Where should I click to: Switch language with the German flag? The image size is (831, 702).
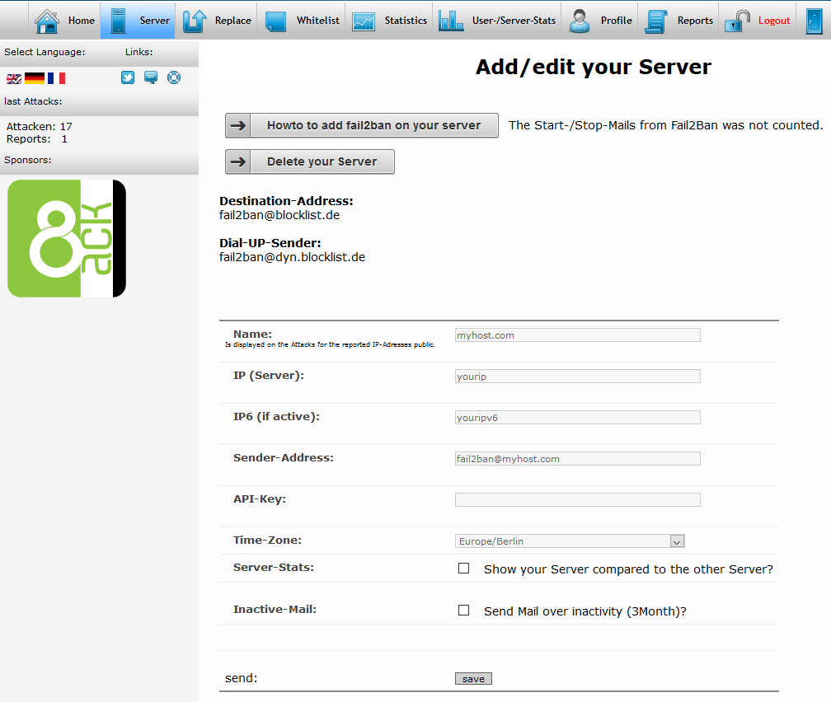35,78
